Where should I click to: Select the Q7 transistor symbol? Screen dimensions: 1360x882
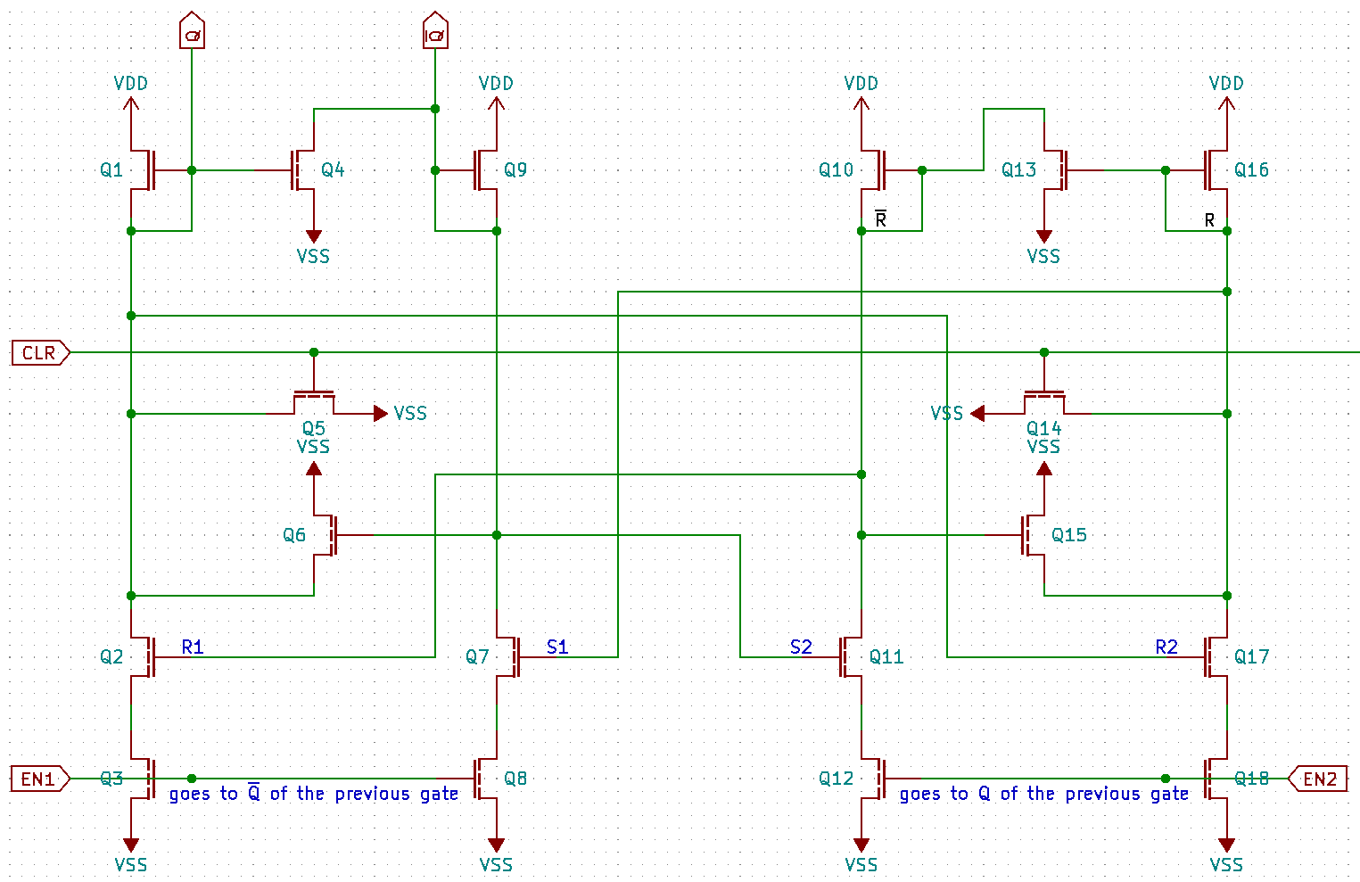(508, 657)
